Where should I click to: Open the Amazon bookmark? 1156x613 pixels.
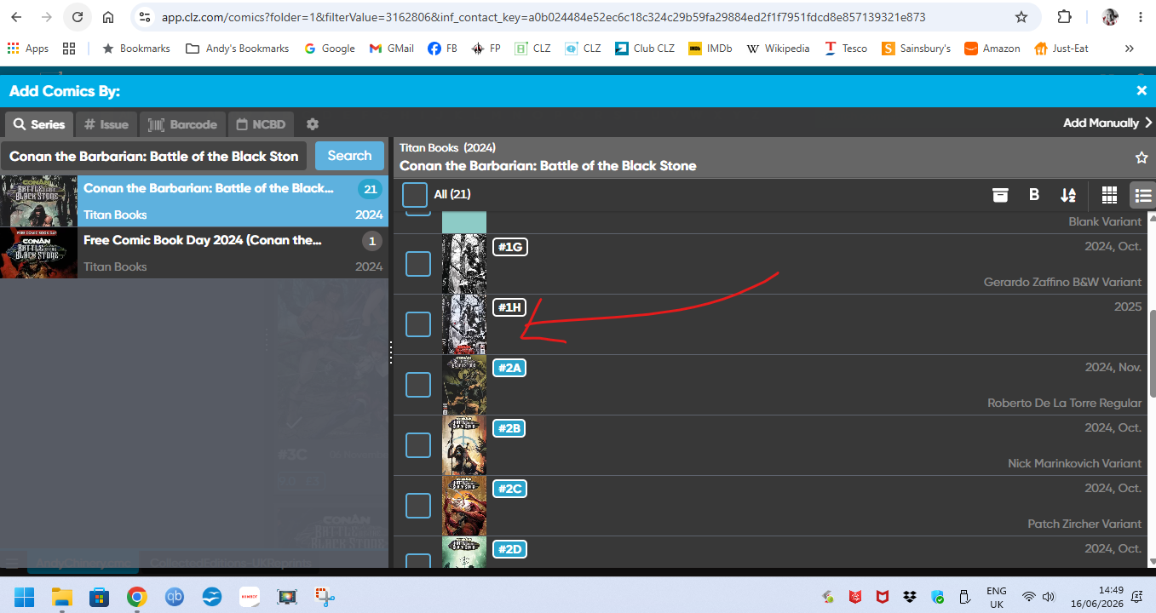tap(992, 49)
